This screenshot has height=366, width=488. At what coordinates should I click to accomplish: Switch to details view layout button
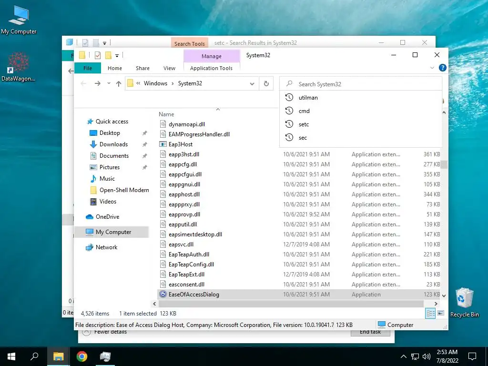[x=431, y=314]
